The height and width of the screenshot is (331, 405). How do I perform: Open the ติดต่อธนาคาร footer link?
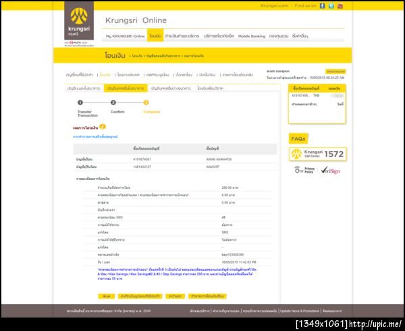[x=332, y=311]
